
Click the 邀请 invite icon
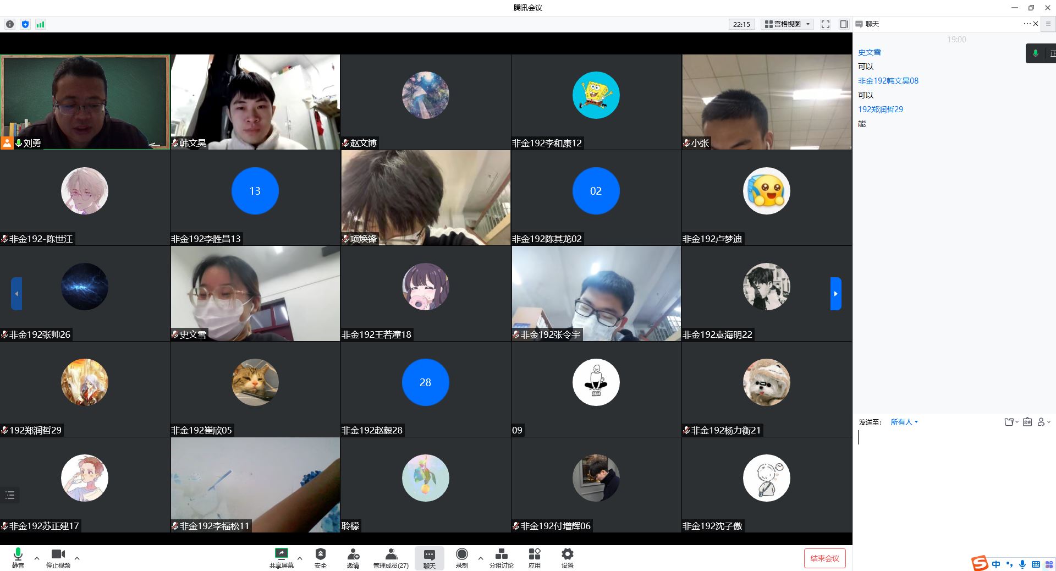(353, 557)
